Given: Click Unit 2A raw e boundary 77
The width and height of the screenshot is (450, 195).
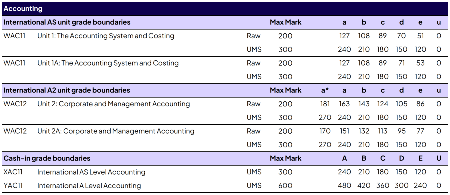Looking at the screenshot, I should 420,131.
